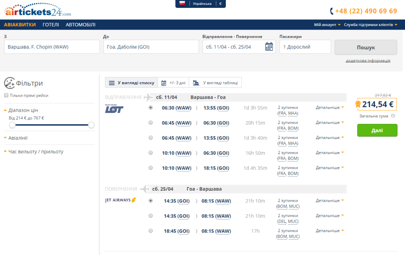Open the АВІАКВИТКИ tab
Screen dimensions: 405x255
coord(20,25)
